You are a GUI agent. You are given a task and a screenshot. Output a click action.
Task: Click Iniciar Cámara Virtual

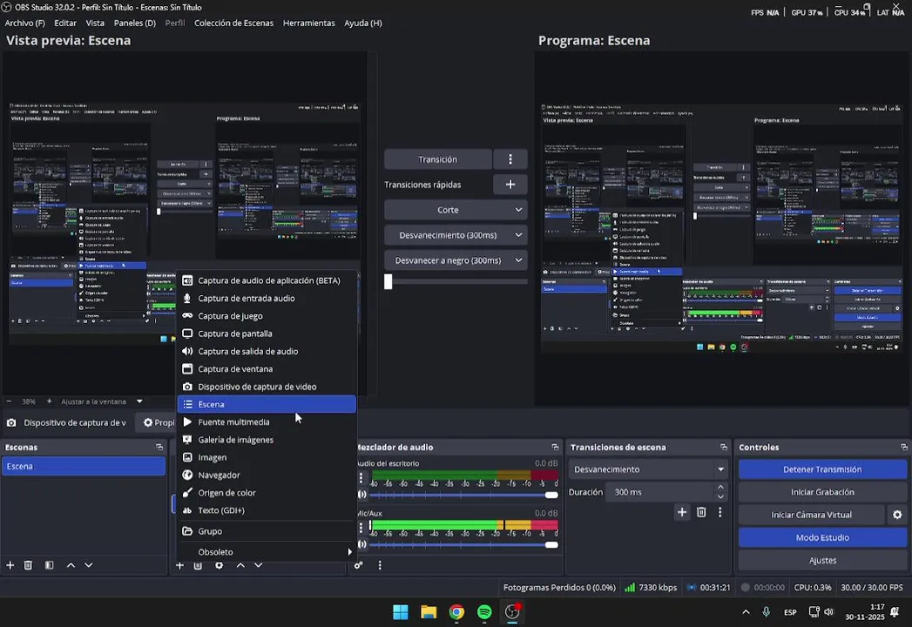click(x=811, y=515)
